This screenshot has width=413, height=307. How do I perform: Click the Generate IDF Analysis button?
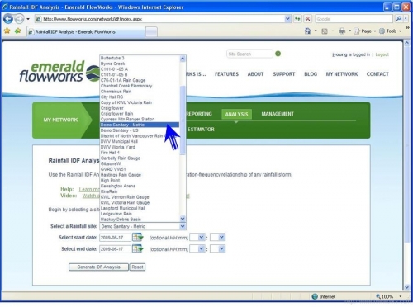(98, 267)
